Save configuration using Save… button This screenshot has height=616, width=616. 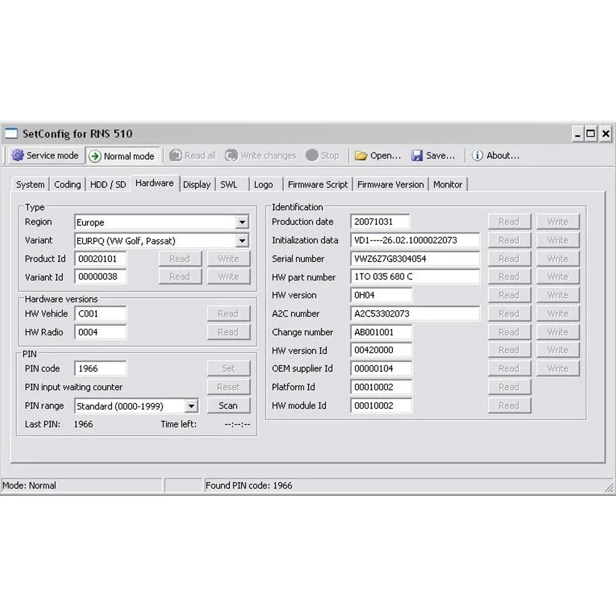[433, 156]
